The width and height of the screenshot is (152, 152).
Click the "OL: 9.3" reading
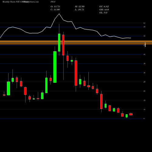click(103, 13)
